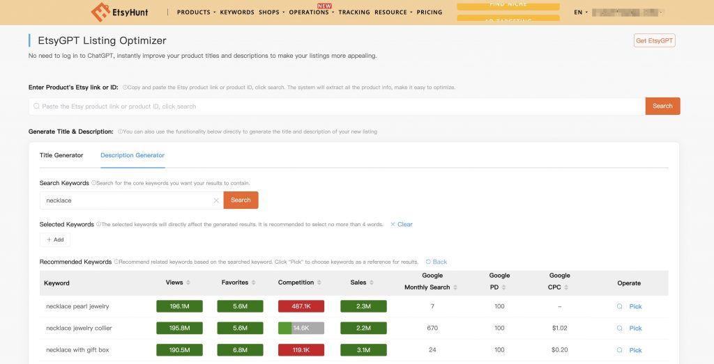Sort table by Views column
The width and height of the screenshot is (714, 364).
click(188, 283)
